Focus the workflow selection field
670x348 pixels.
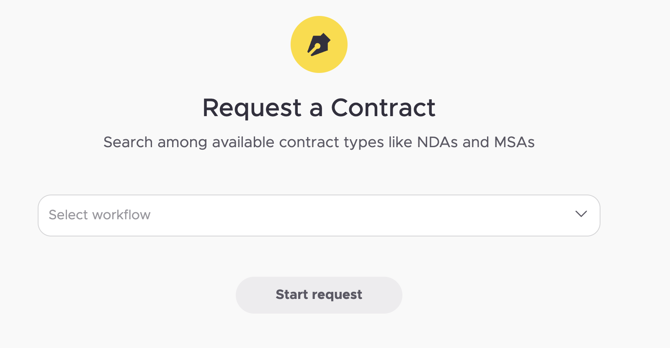319,216
